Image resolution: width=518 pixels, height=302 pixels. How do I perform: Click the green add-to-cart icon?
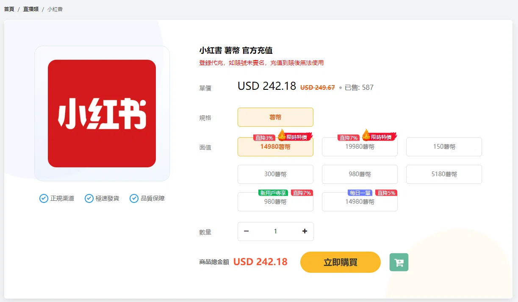[x=399, y=262]
